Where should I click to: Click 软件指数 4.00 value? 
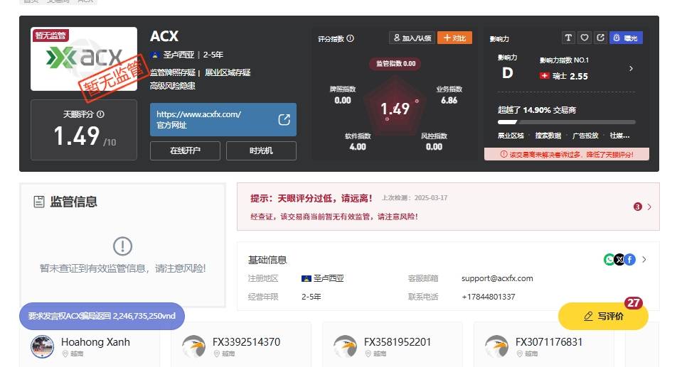358,147
